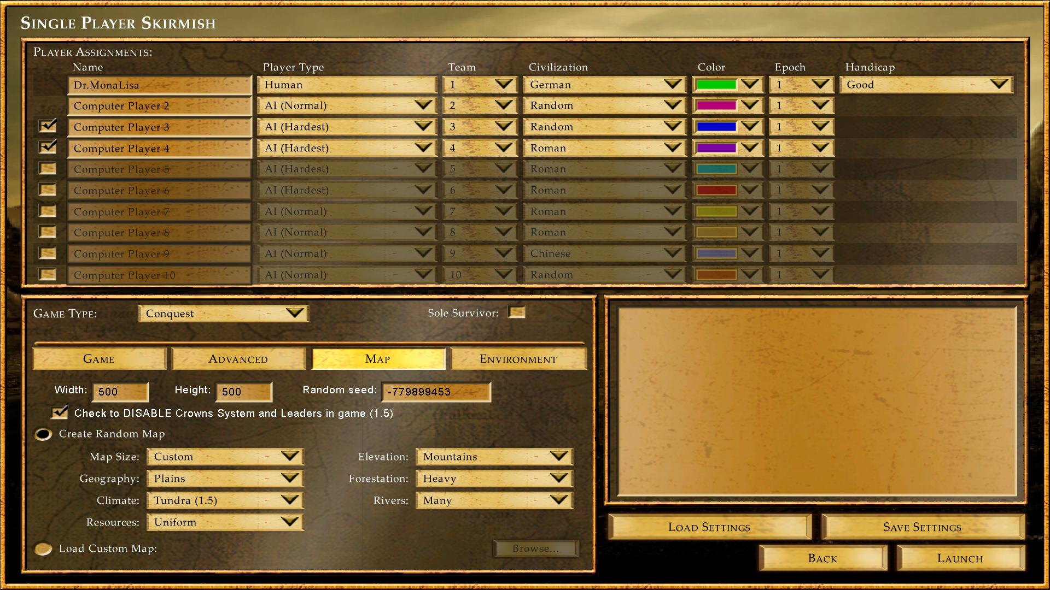Click the blue color swatch for Player 3

coord(716,127)
